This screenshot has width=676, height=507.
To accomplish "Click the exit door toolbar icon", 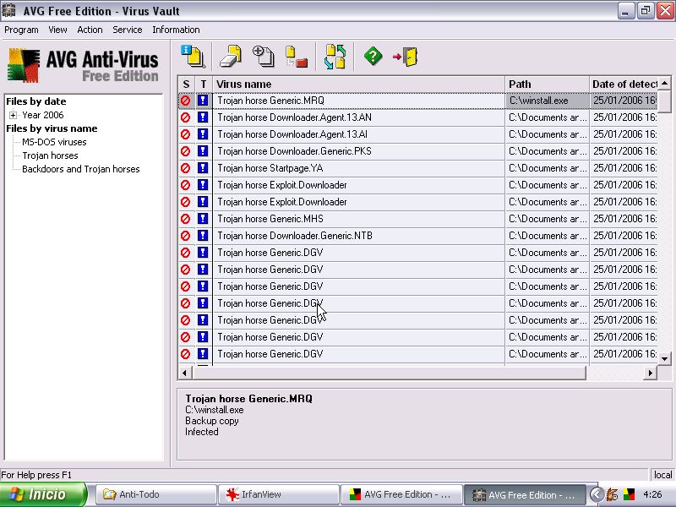I will [406, 57].
